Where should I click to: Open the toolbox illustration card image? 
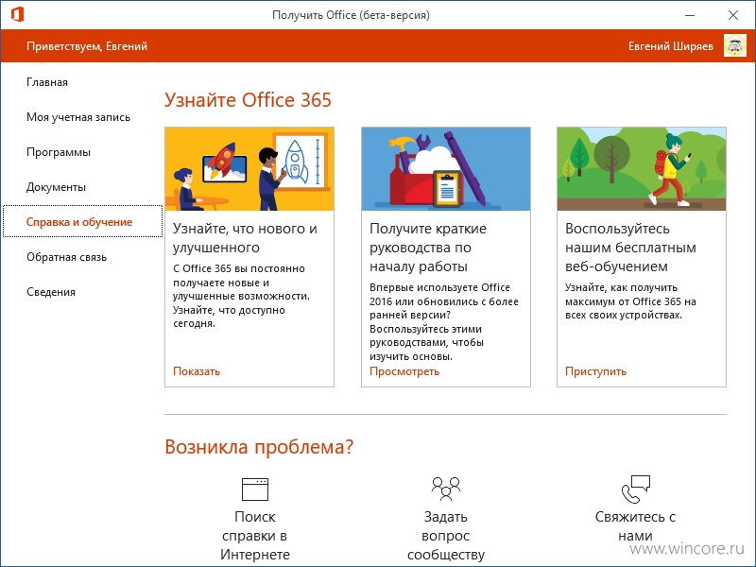(x=445, y=169)
